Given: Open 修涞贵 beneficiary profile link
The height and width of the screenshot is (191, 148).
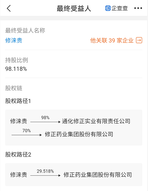Looking at the screenshot, I should pos(14,40).
